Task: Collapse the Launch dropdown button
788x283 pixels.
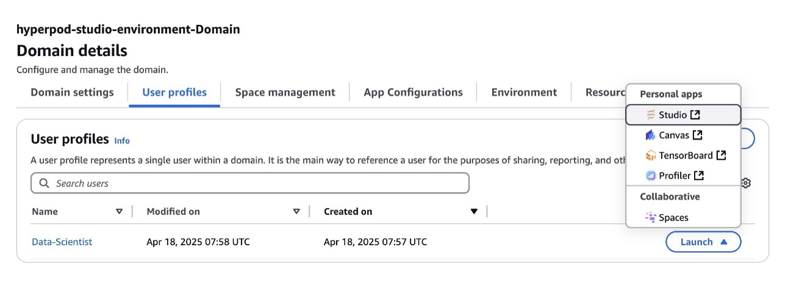Action: pos(703,242)
